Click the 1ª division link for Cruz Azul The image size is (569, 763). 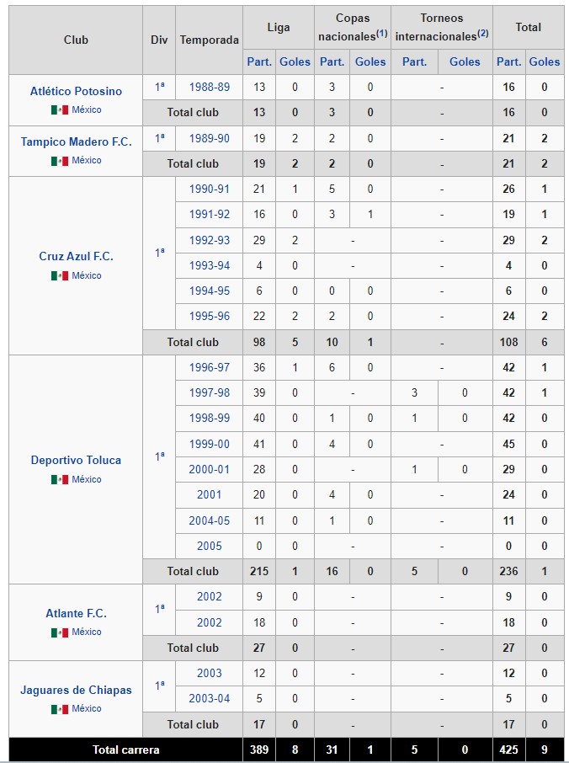click(x=160, y=253)
